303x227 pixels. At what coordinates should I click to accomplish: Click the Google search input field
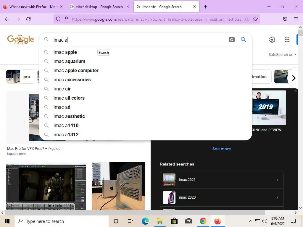coord(139,40)
